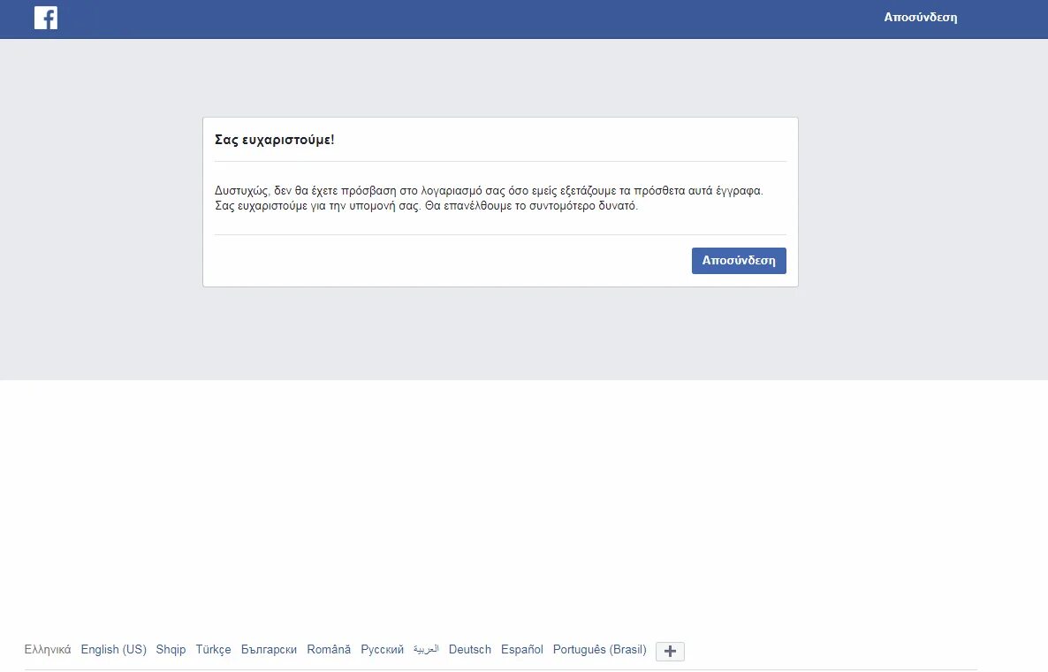Select Ελληνικά language in footer

(x=48, y=649)
